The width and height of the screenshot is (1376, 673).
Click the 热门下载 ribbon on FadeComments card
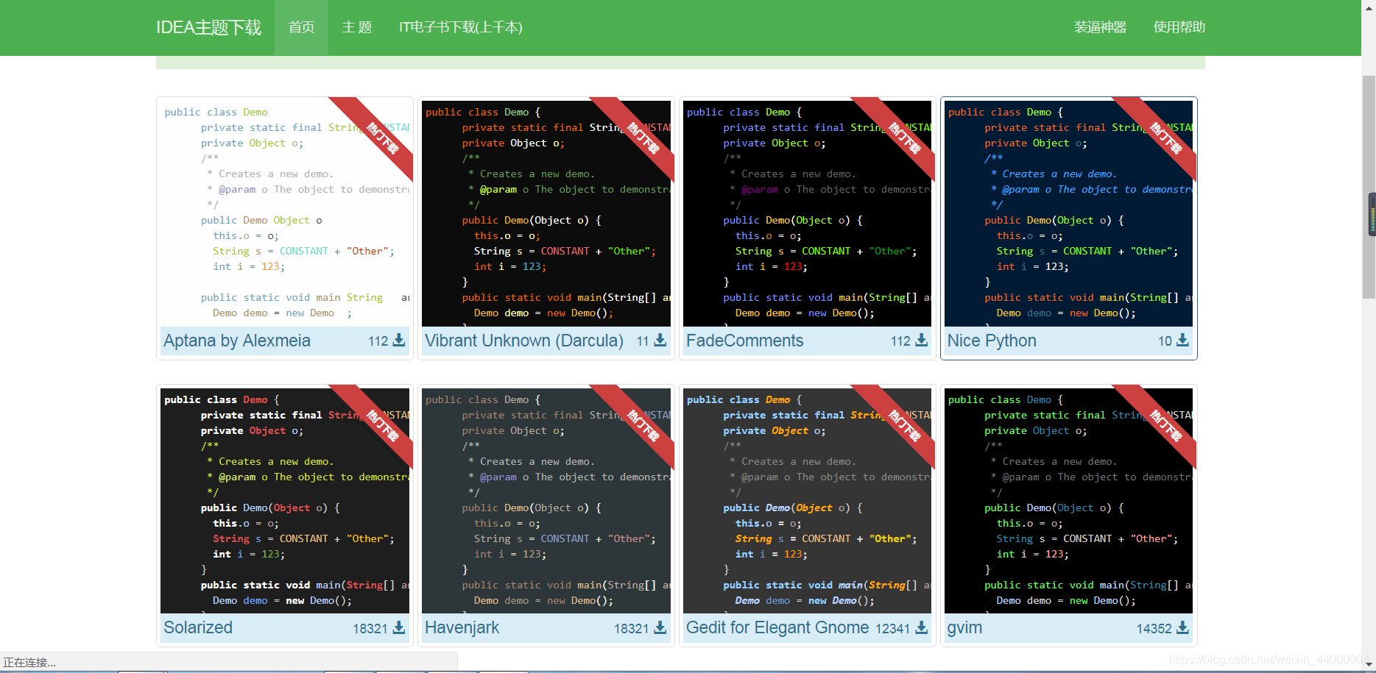(905, 138)
